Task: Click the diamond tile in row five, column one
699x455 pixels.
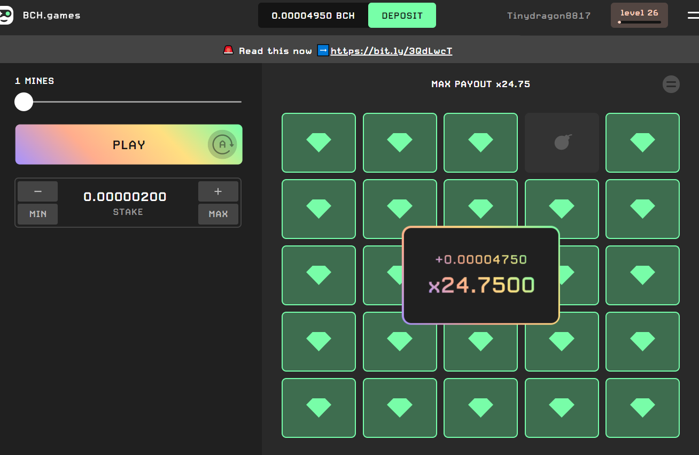Action: pos(319,408)
